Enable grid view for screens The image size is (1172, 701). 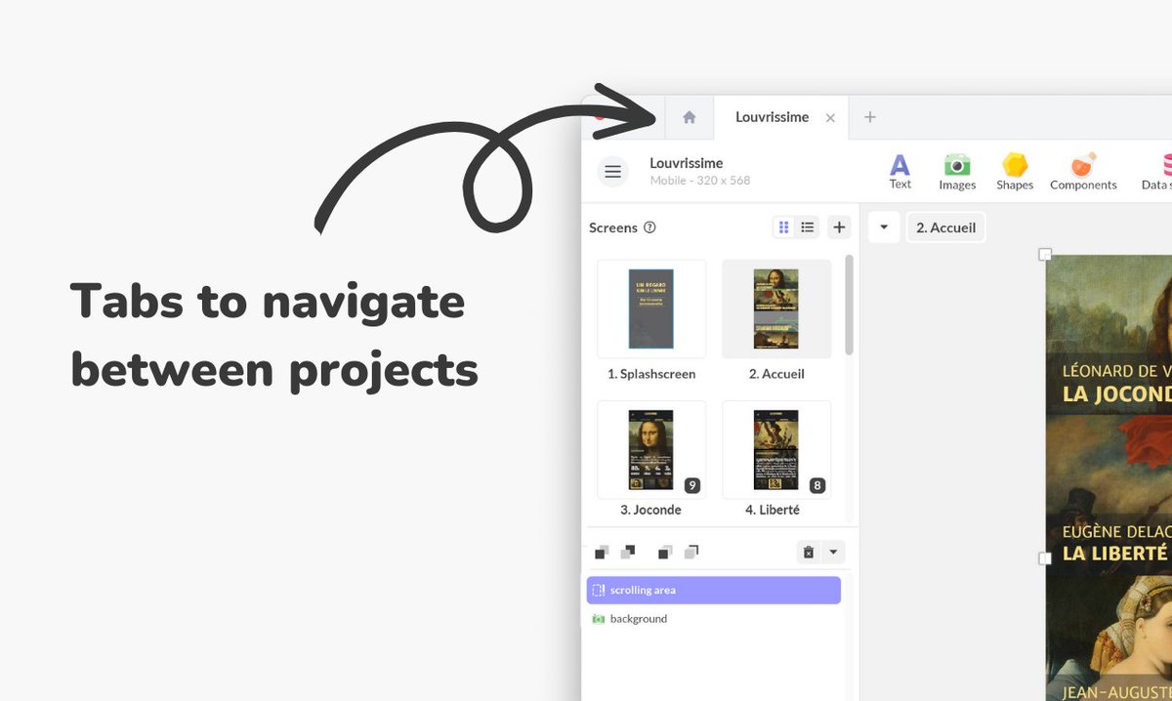tap(783, 227)
